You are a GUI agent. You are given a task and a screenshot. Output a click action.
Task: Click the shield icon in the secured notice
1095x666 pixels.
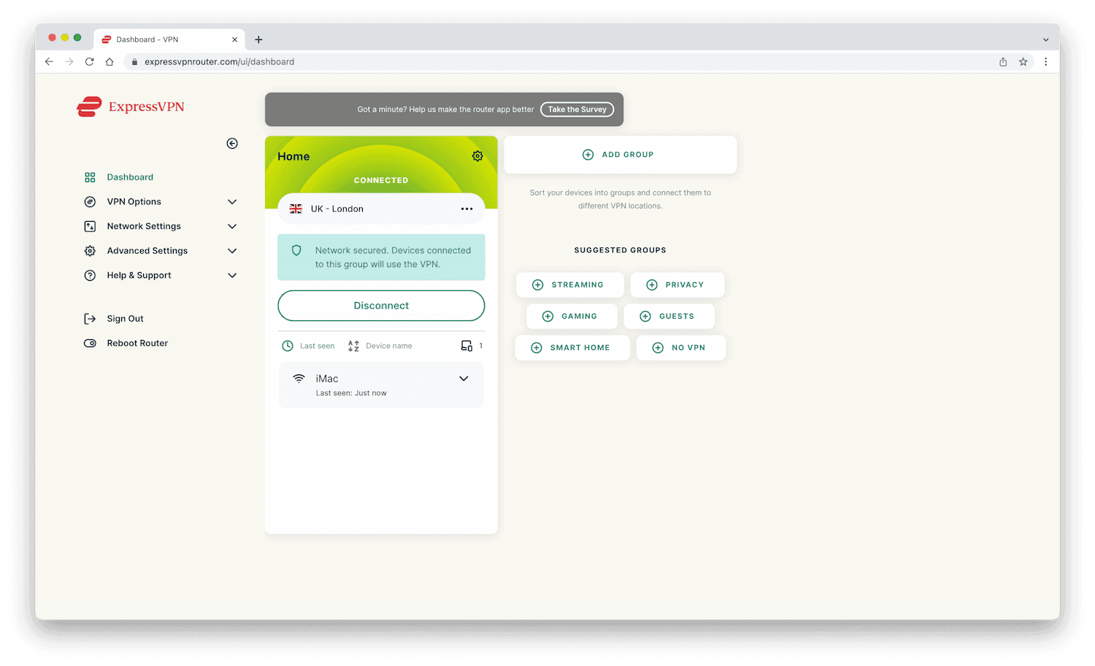click(296, 250)
